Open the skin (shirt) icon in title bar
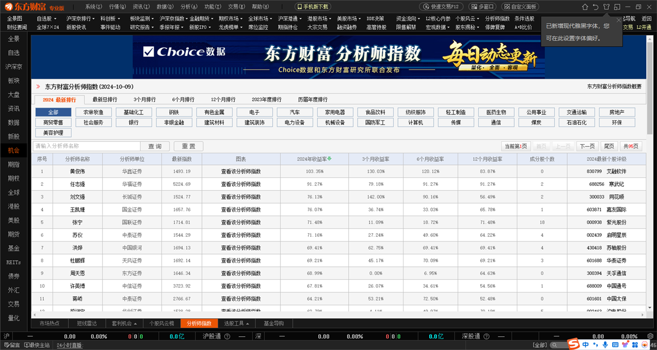 pyautogui.click(x=606, y=7)
